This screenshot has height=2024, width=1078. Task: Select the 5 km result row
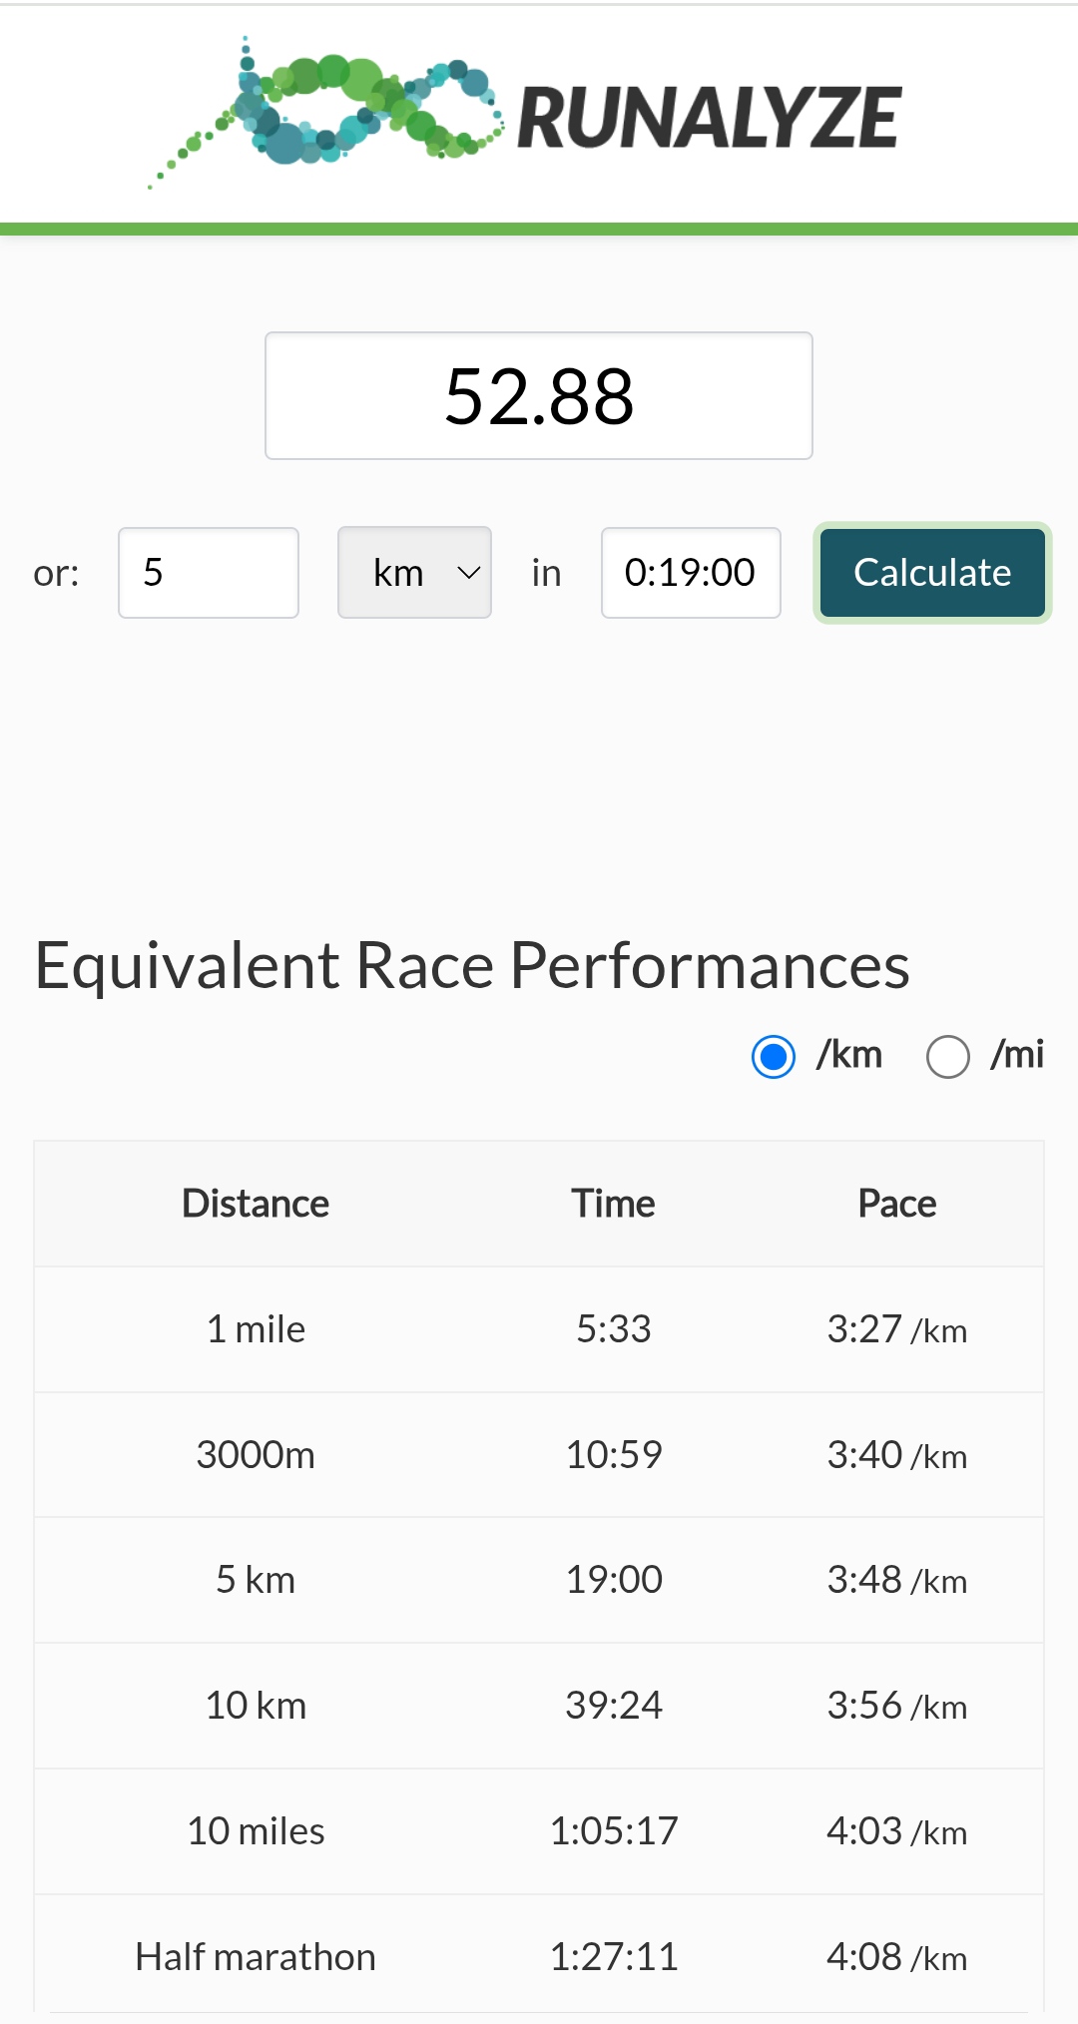click(x=539, y=1580)
